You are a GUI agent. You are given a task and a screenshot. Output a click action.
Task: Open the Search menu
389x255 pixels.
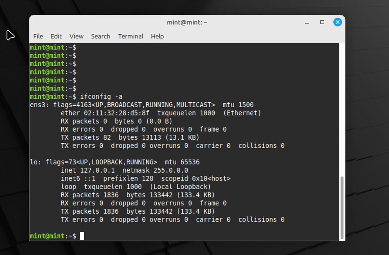pos(100,36)
